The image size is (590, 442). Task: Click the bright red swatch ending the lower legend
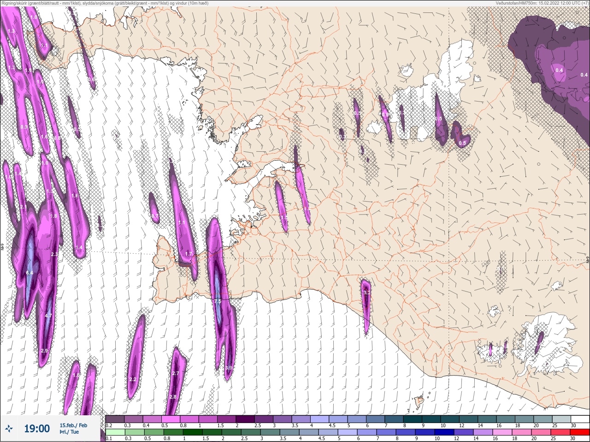point(579,432)
